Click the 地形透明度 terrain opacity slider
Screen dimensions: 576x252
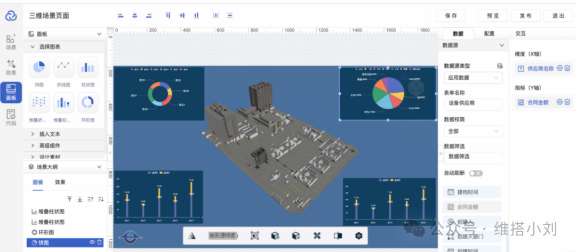[223, 235]
